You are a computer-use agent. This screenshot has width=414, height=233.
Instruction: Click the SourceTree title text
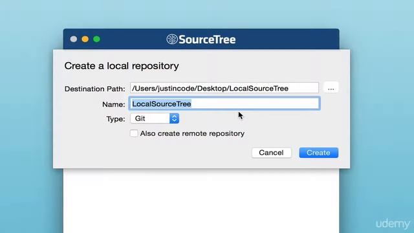tap(207, 39)
